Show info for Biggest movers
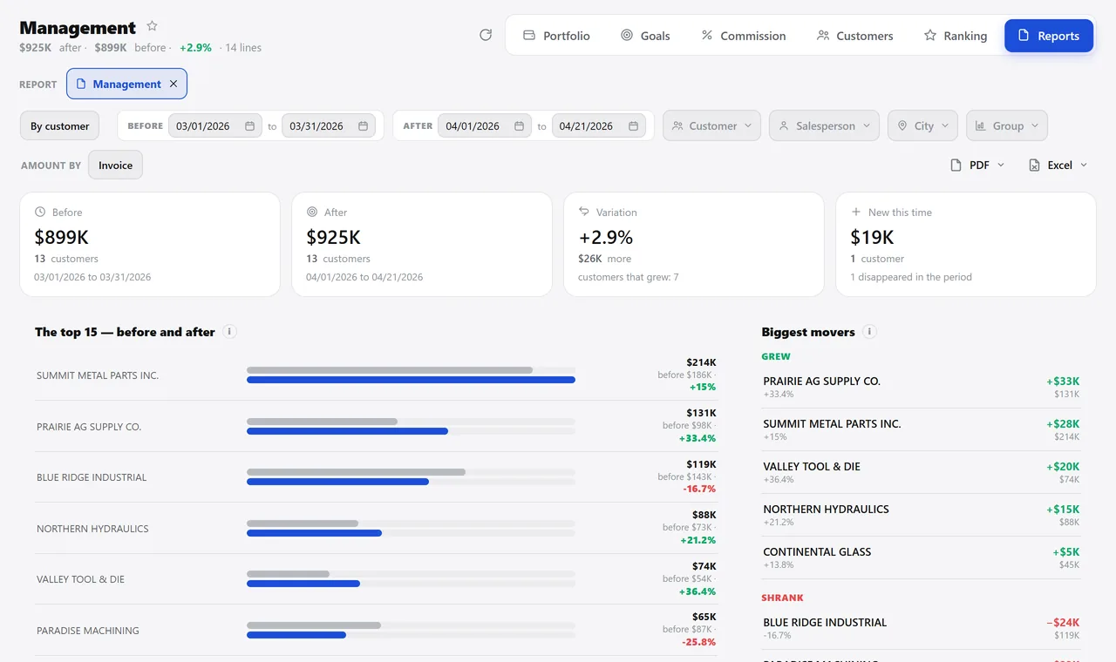Viewport: 1116px width, 662px height. point(869,332)
